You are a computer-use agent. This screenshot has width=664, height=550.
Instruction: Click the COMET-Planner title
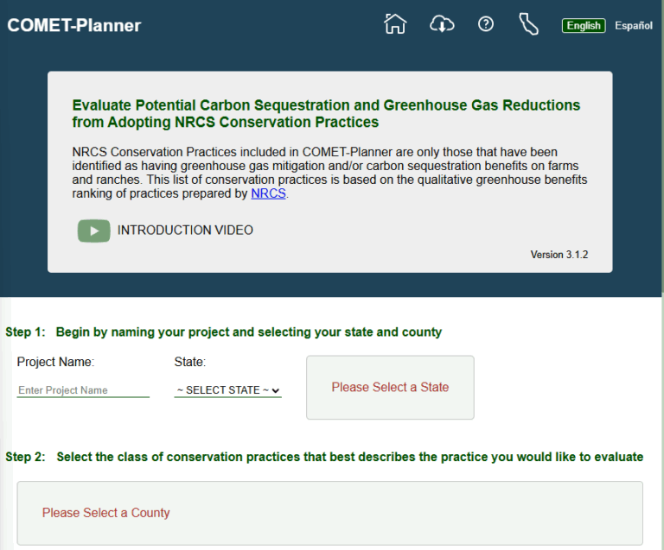tap(74, 26)
